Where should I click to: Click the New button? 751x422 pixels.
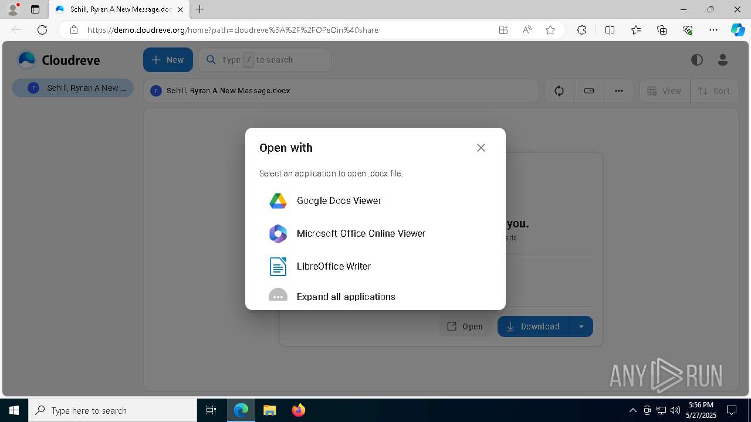tap(168, 60)
